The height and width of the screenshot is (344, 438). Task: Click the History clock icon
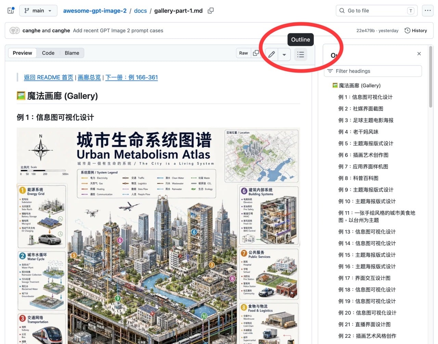pos(407,30)
